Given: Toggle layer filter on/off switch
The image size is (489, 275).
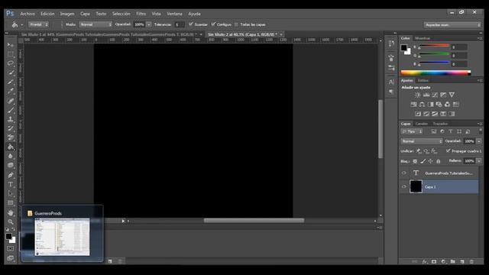Looking at the screenshot, I should (x=481, y=131).
